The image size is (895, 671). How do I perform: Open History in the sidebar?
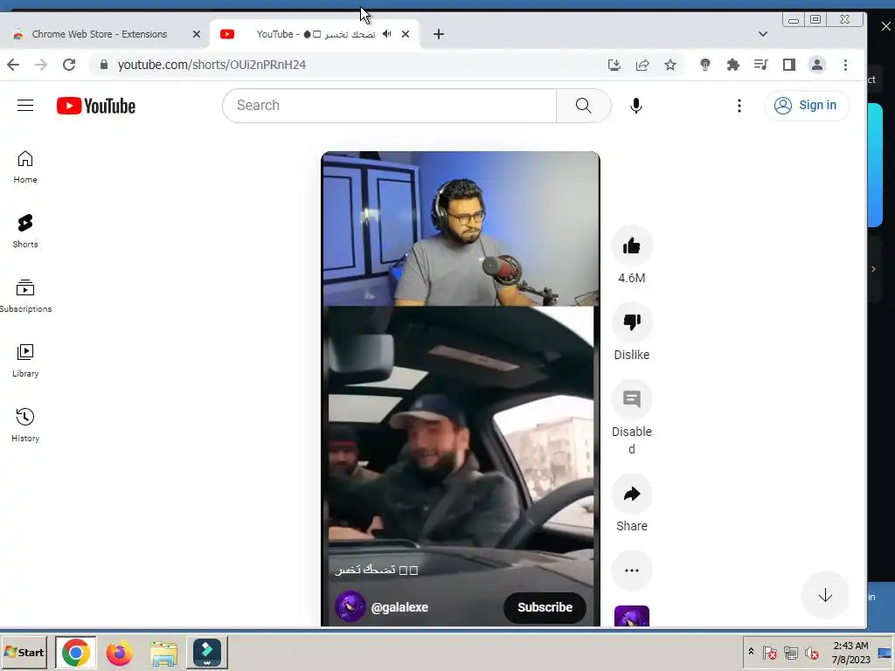[x=25, y=425]
